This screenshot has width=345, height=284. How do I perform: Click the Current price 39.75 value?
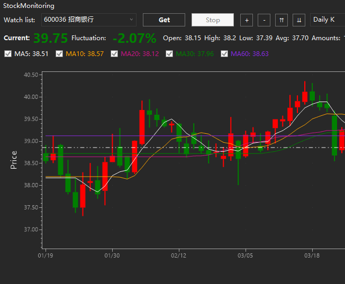tap(51, 38)
